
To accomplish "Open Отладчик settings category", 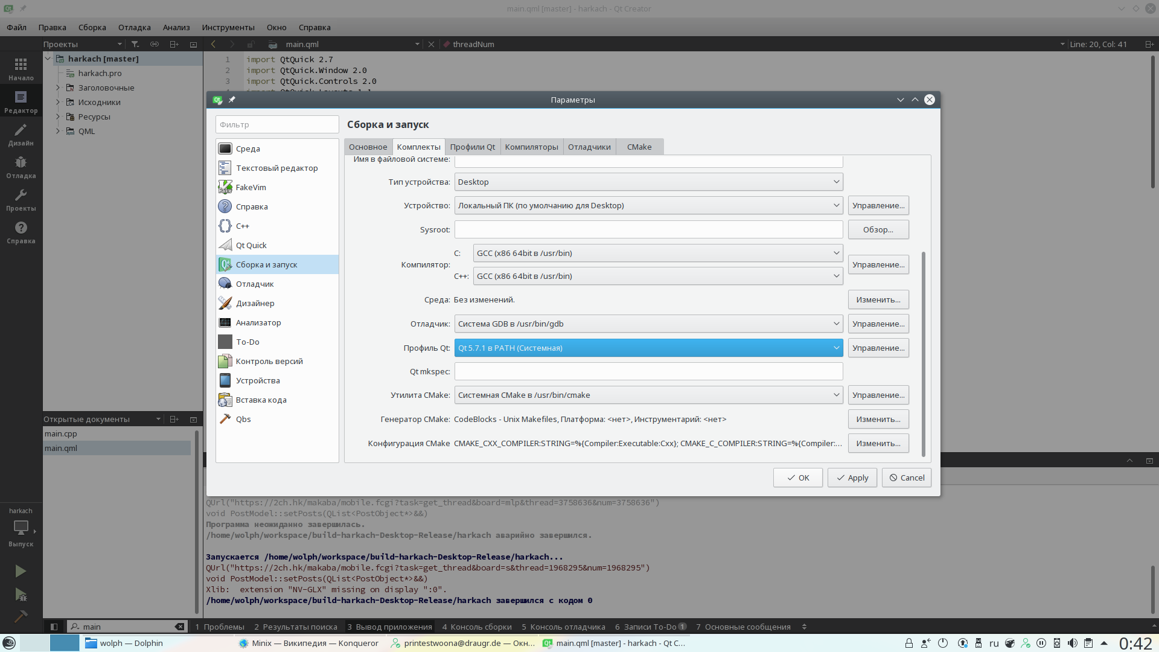I will tap(277, 284).
